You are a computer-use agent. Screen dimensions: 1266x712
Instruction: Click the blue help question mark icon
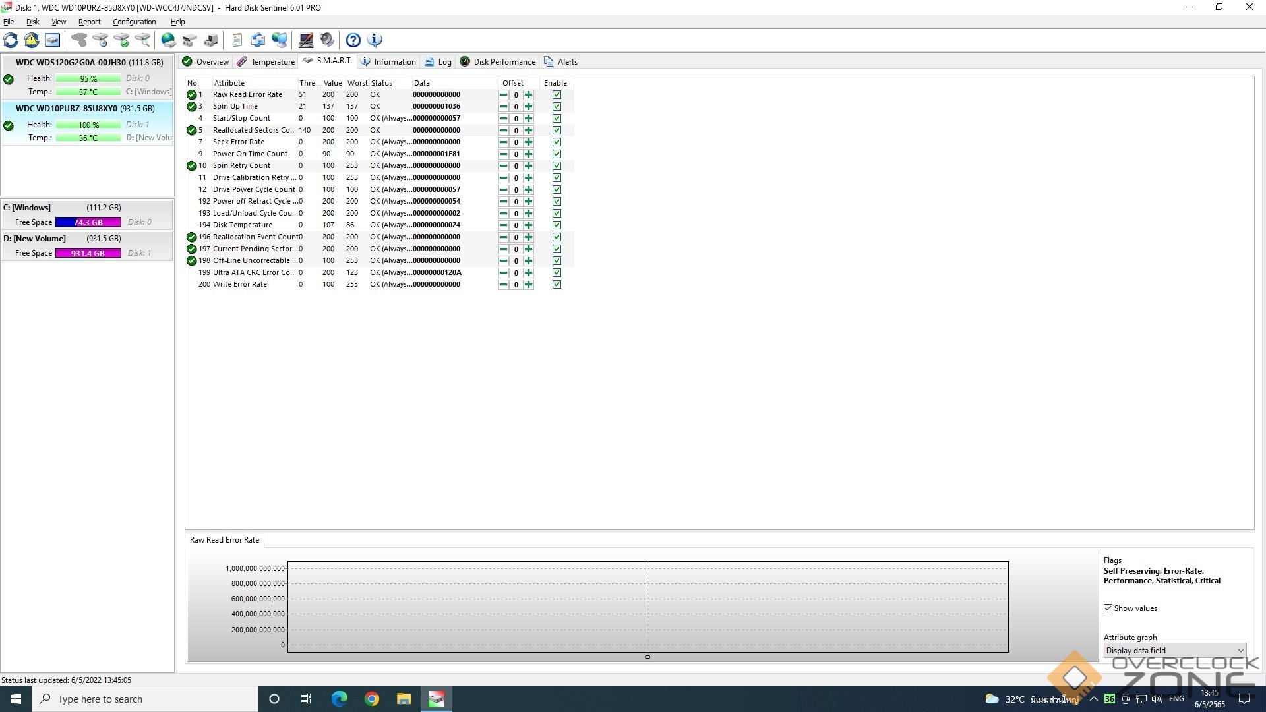click(353, 40)
